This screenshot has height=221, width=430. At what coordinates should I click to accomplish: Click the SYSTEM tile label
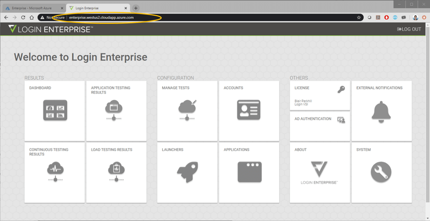coord(364,150)
